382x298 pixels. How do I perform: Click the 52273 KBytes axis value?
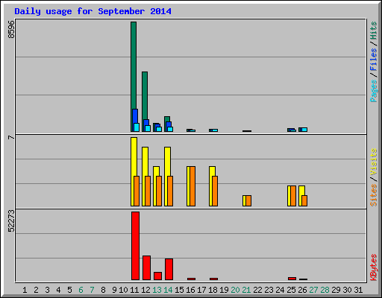pos(11,221)
